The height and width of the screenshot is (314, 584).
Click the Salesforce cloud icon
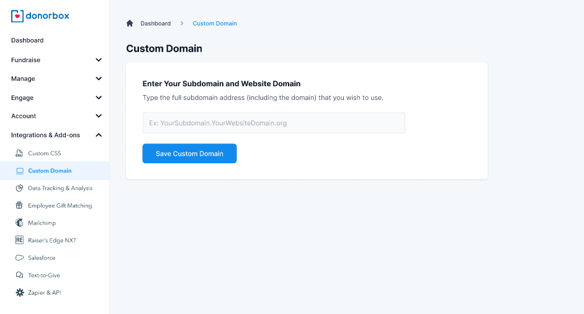(19, 258)
